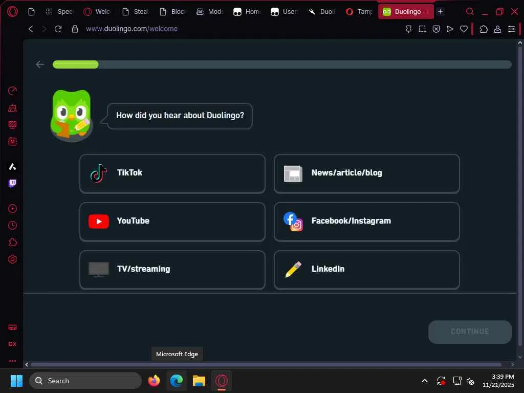Screen dimensions: 524x393
Task: Reload the Duolingo page
Action: [x=58, y=29]
